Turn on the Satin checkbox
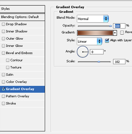This screenshot has width=132, height=134. (x=3, y=74)
